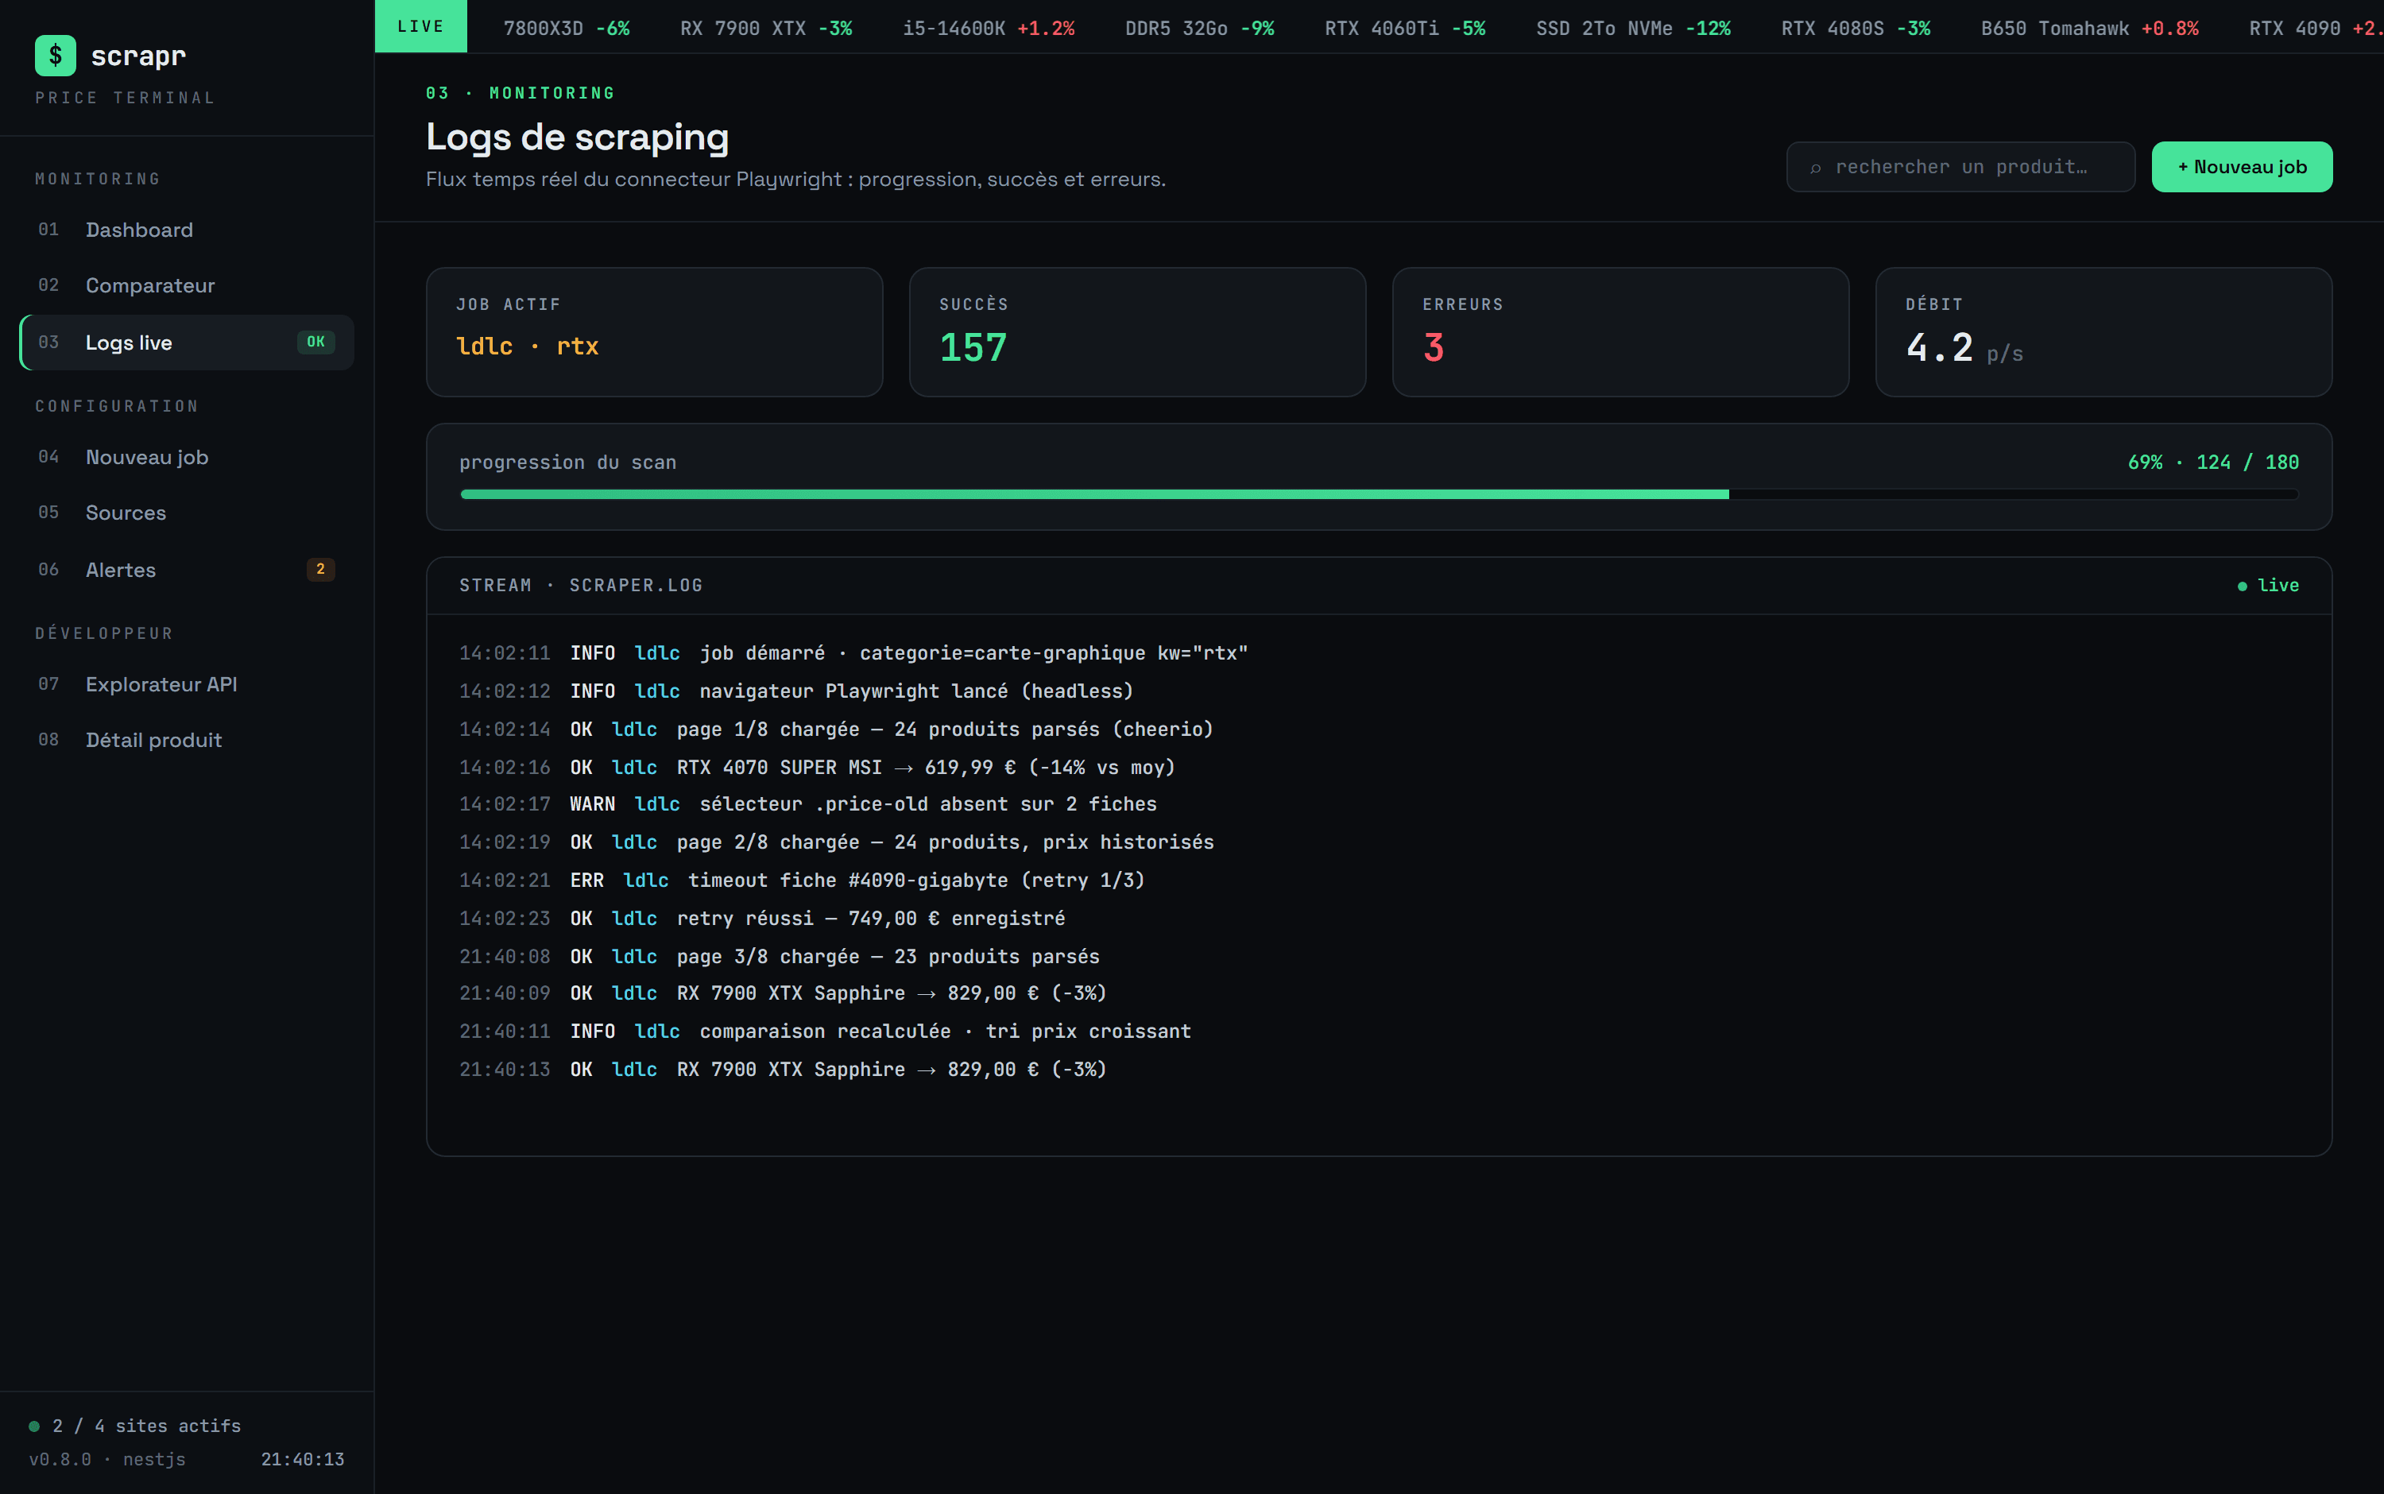The image size is (2384, 1494).
Task: Click the + Nouveau job button
Action: (x=2242, y=167)
